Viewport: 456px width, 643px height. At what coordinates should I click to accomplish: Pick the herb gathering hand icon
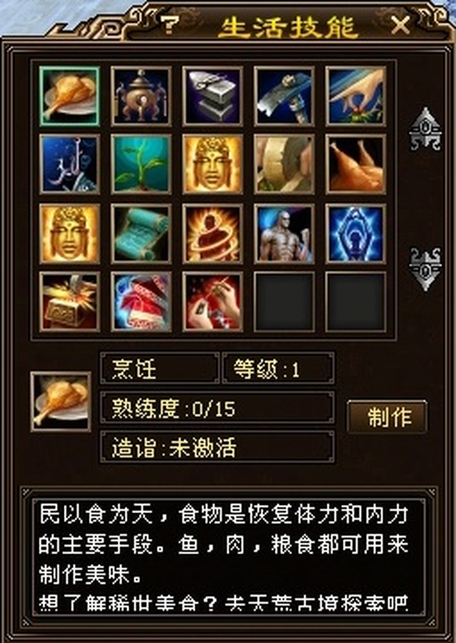click(x=356, y=96)
